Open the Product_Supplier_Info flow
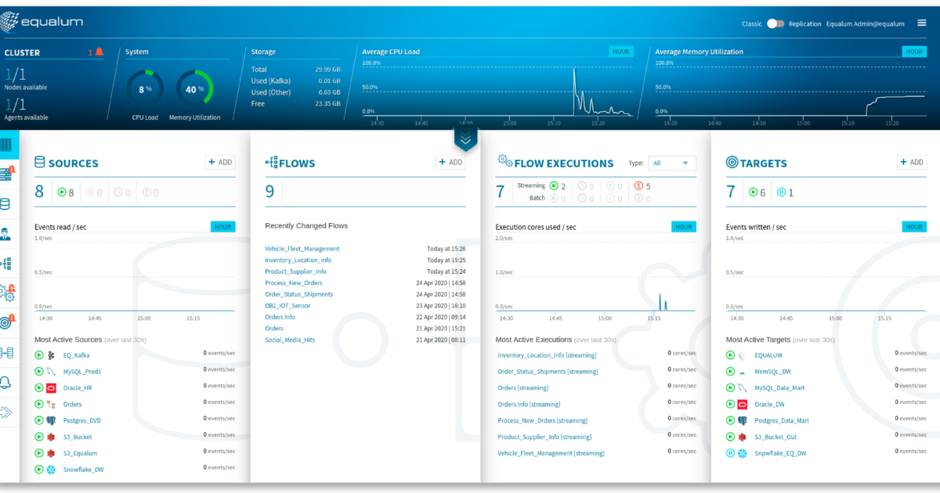The width and height of the screenshot is (940, 493). coord(295,272)
